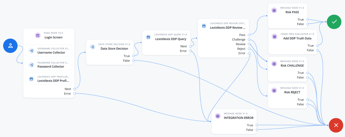Select the Risk PASS node title
The height and width of the screenshot is (137, 345).
[x=292, y=12]
